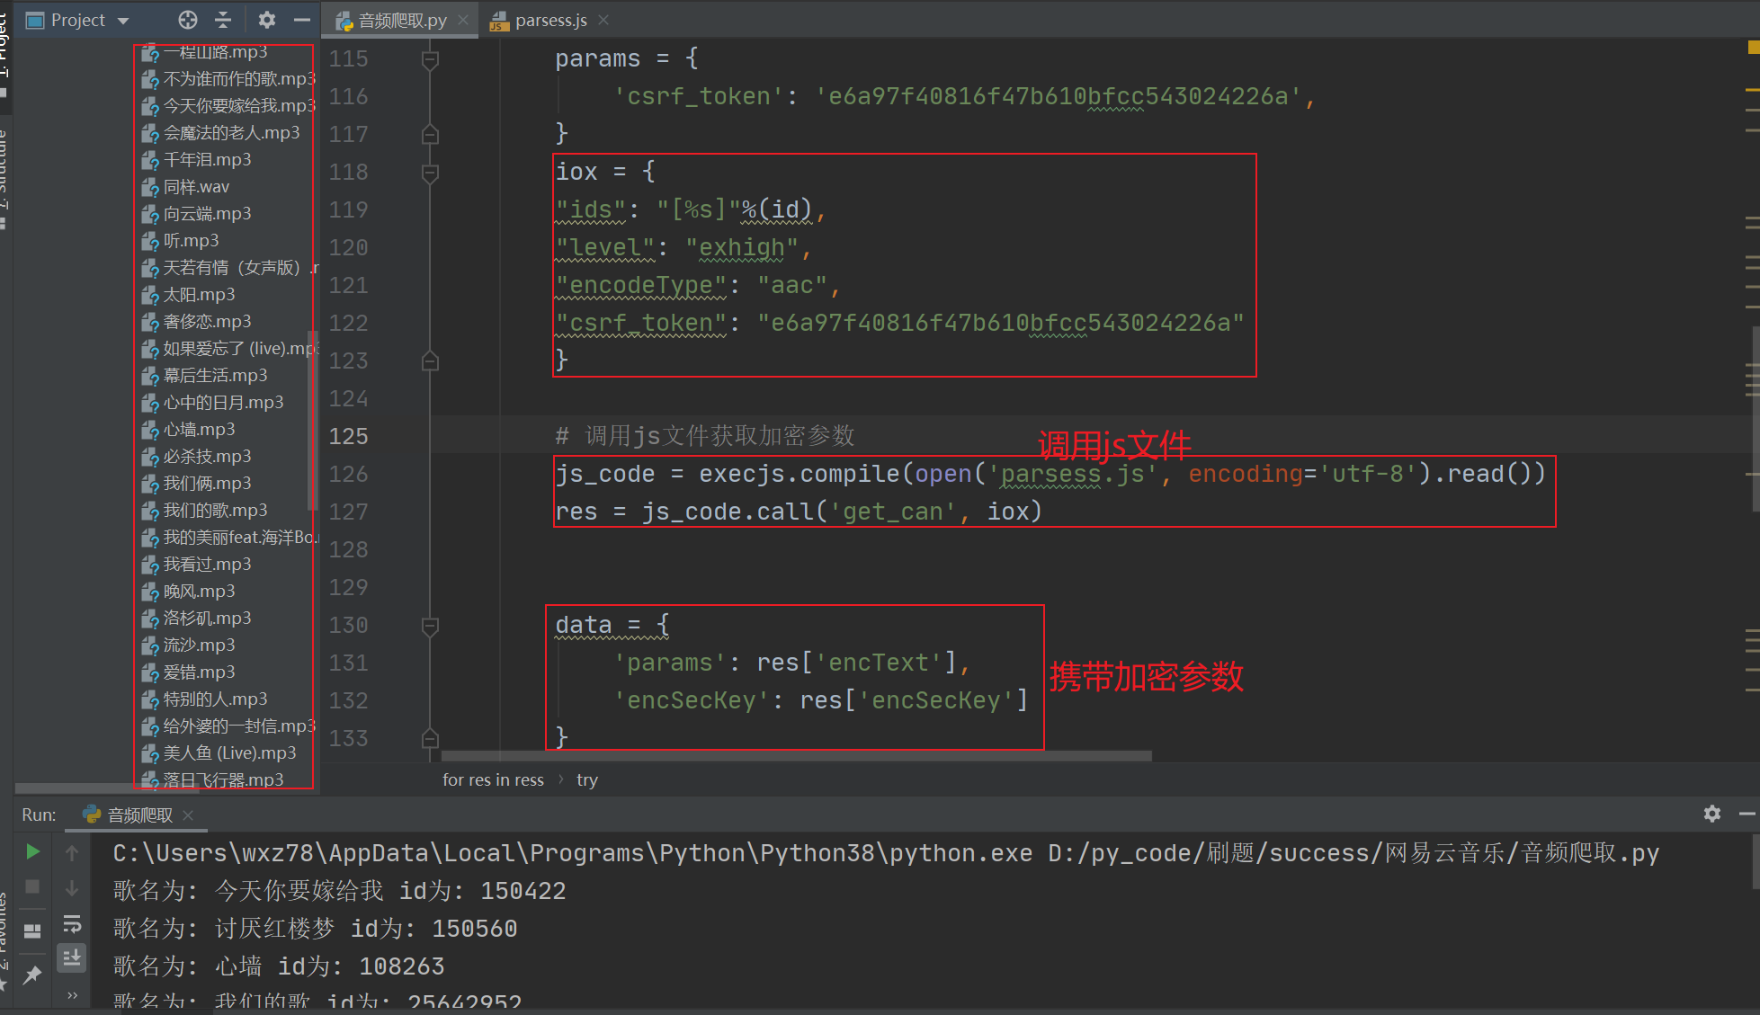The height and width of the screenshot is (1015, 1760).
Task: Select the 音频爬取.py editor tab
Action: [401, 20]
